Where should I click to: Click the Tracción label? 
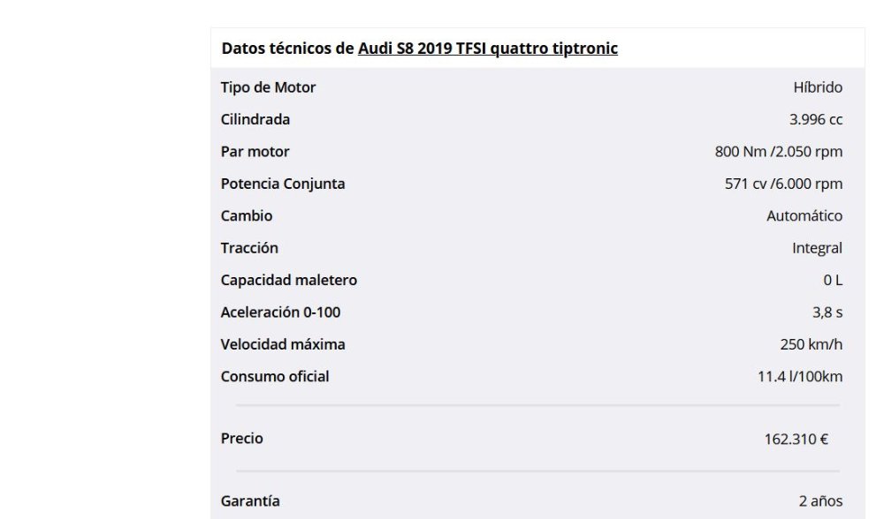point(249,248)
